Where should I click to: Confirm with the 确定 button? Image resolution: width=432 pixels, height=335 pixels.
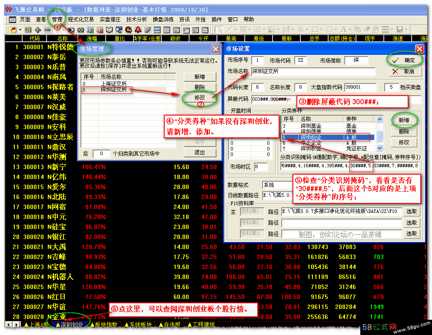click(x=405, y=60)
